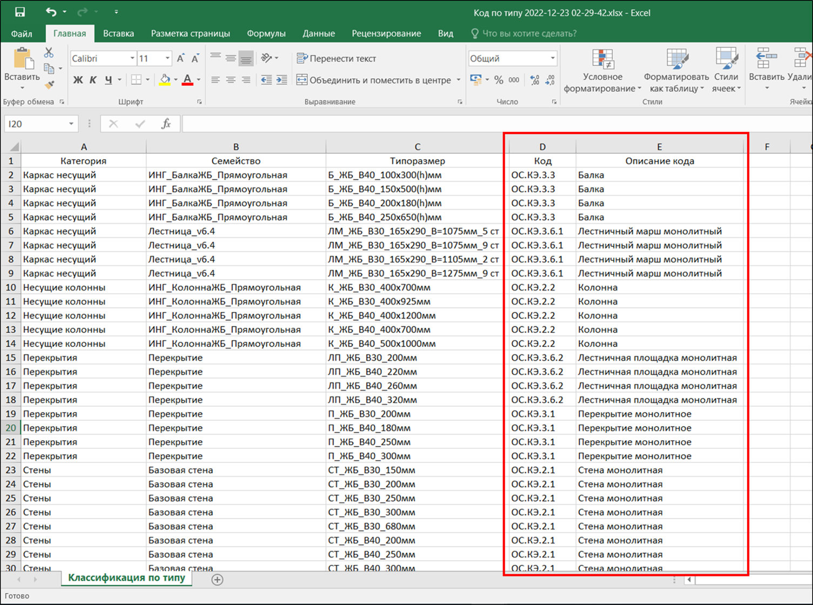Open the Файл tab
813x605 pixels.
click(x=22, y=33)
